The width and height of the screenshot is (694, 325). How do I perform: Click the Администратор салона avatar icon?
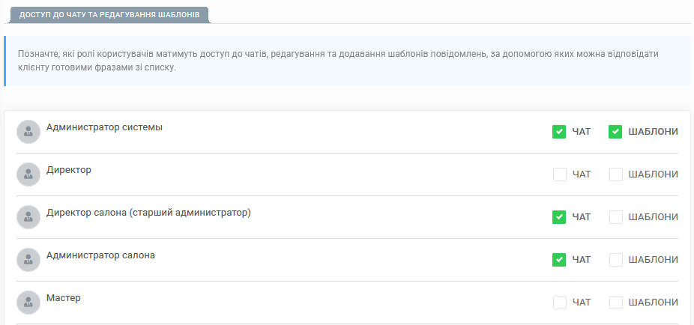pos(28,260)
